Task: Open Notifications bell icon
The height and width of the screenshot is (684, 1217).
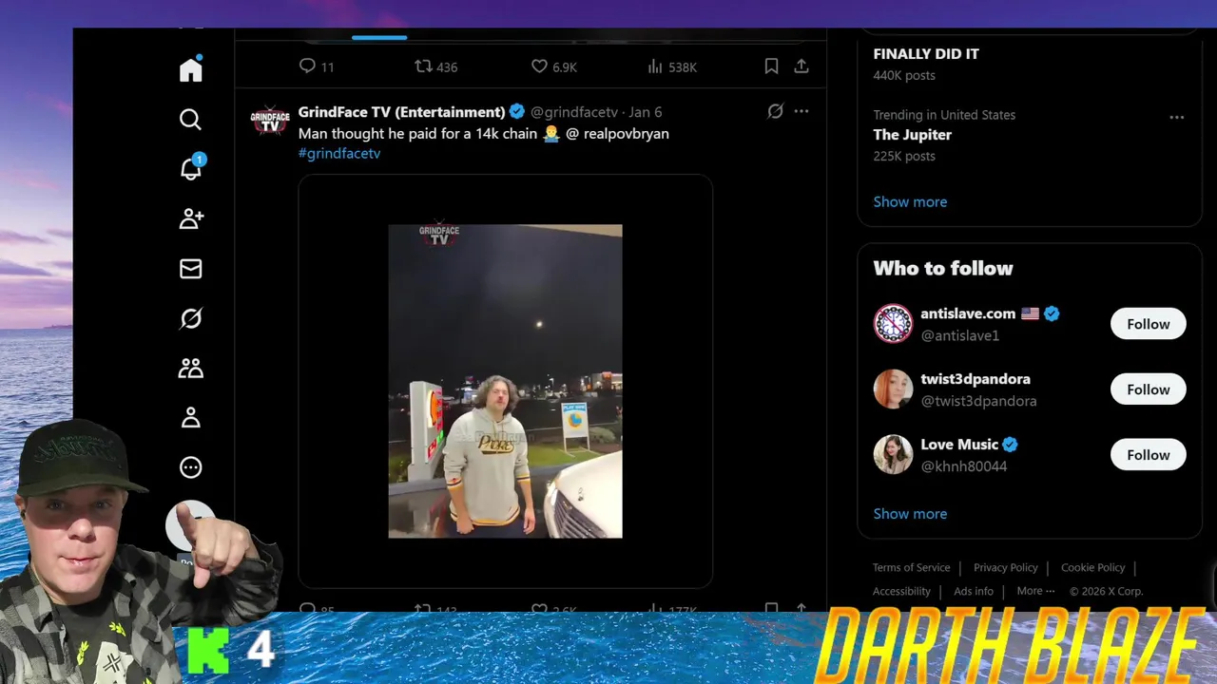Action: pyautogui.click(x=191, y=168)
